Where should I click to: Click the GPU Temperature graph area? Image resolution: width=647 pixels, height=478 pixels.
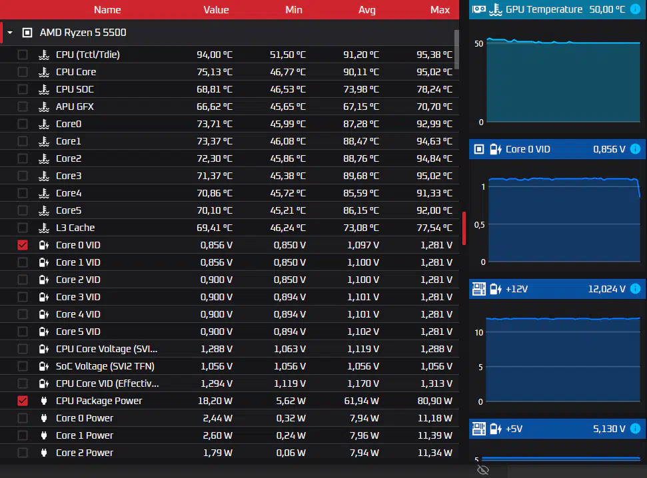563,81
